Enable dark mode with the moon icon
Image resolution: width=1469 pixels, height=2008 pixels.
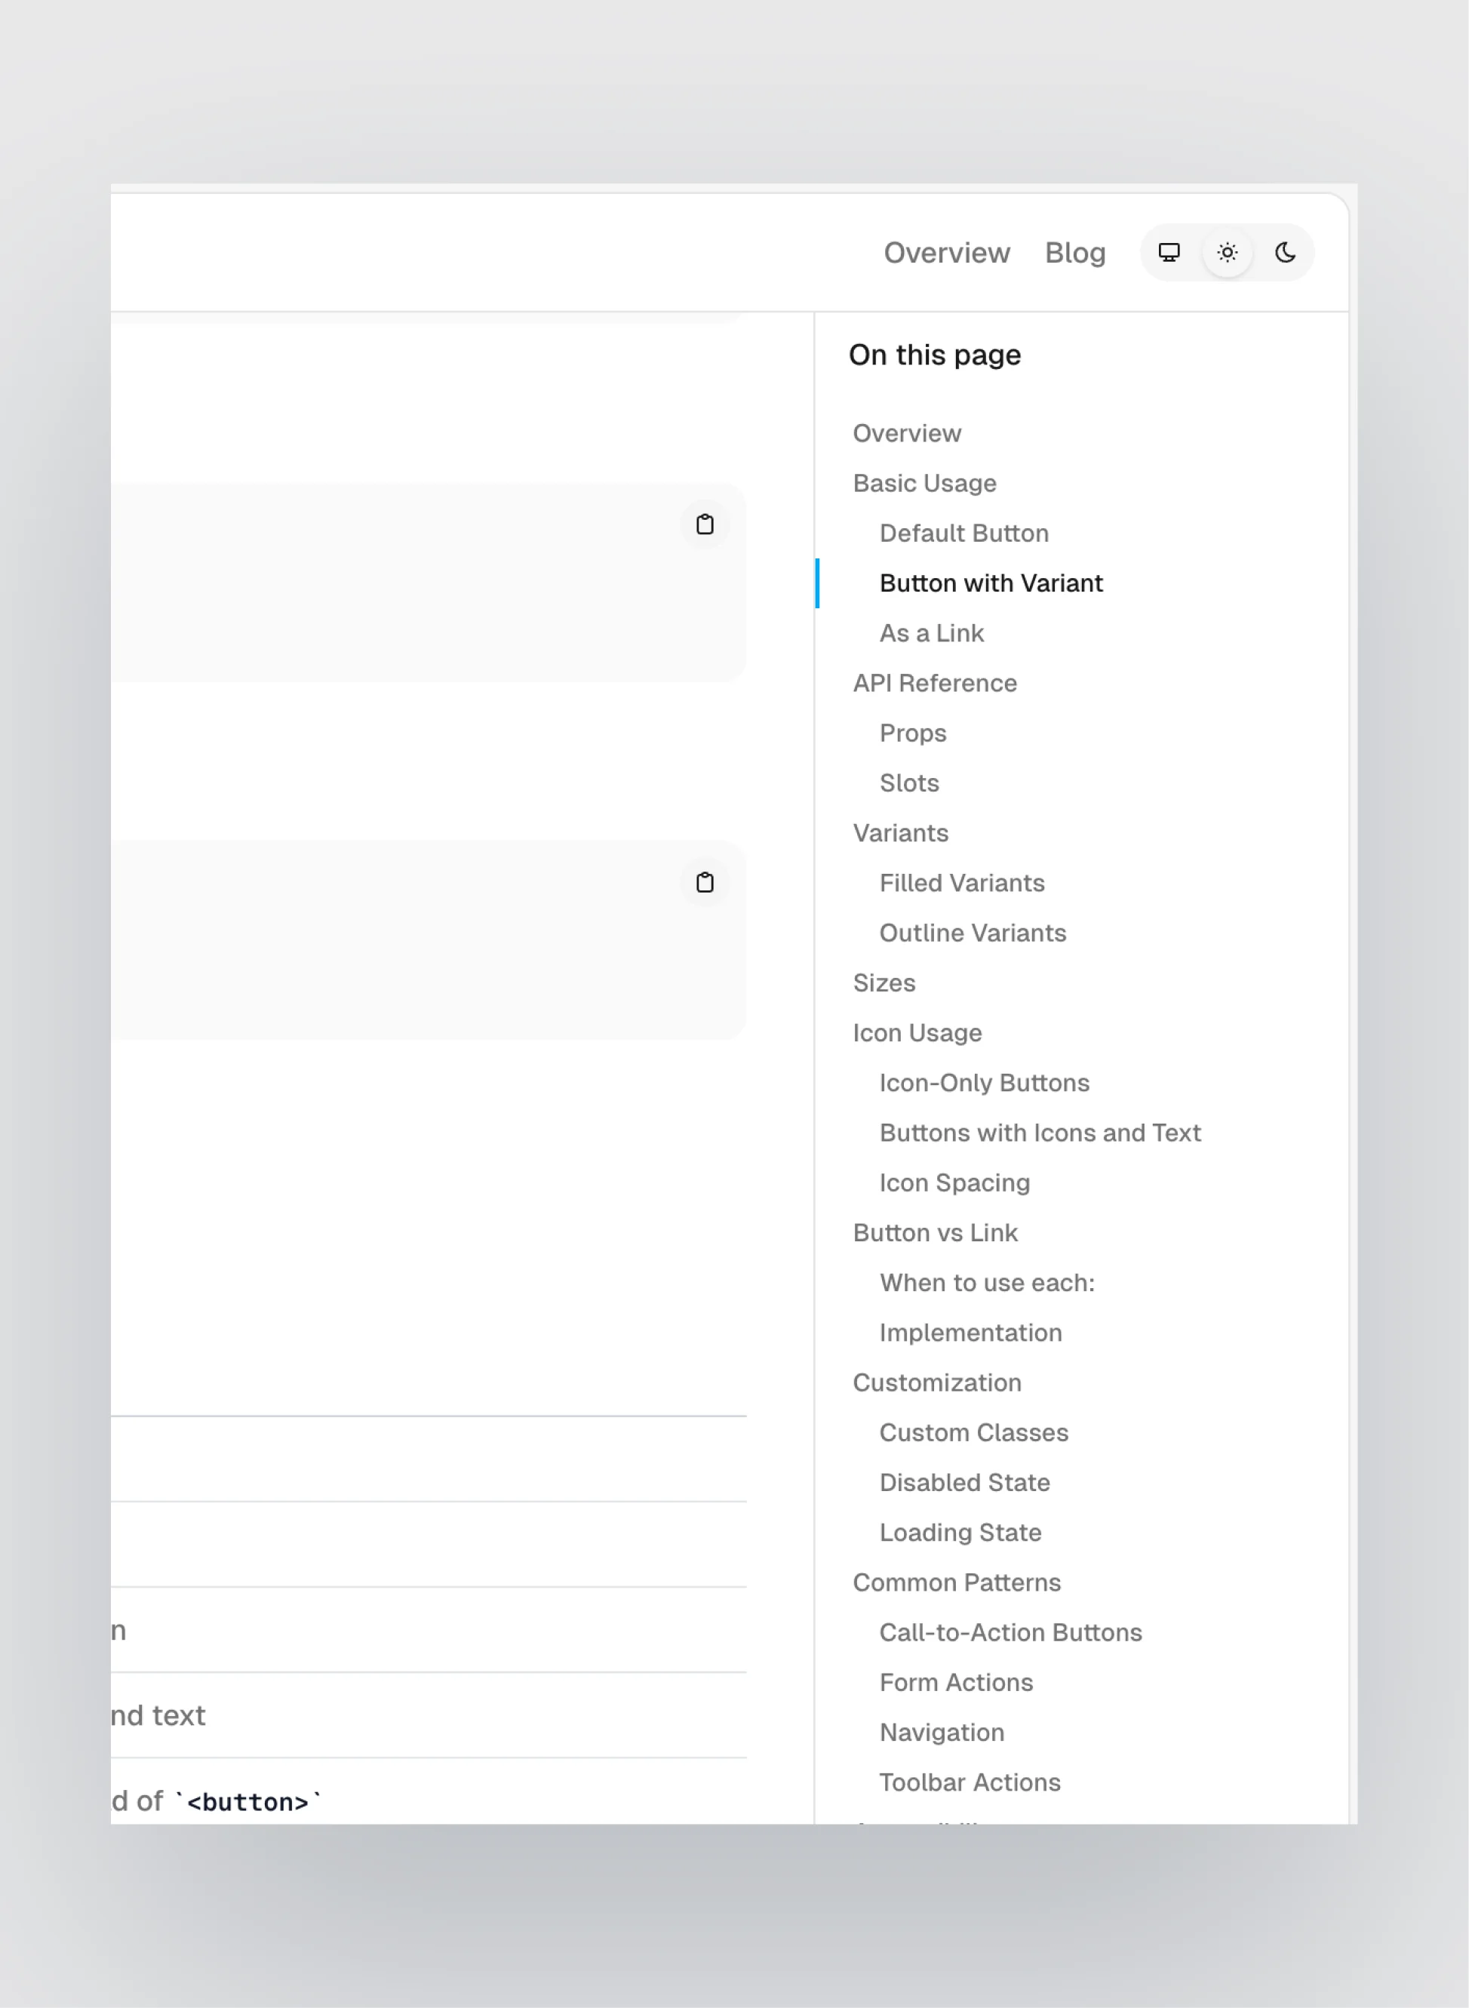pos(1286,253)
